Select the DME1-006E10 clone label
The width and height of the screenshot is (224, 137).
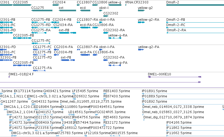[159, 74]
